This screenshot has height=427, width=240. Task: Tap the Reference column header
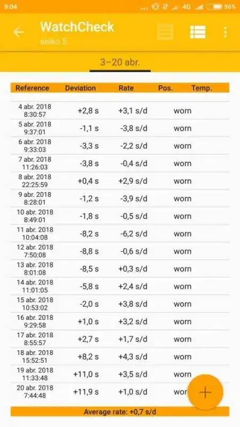[x=33, y=88]
